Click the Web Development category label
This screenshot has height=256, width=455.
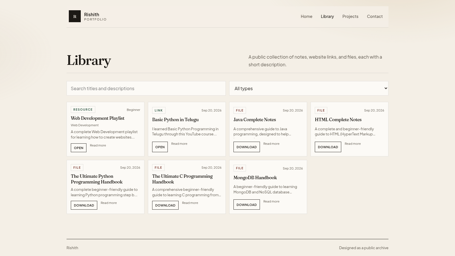tap(85, 125)
